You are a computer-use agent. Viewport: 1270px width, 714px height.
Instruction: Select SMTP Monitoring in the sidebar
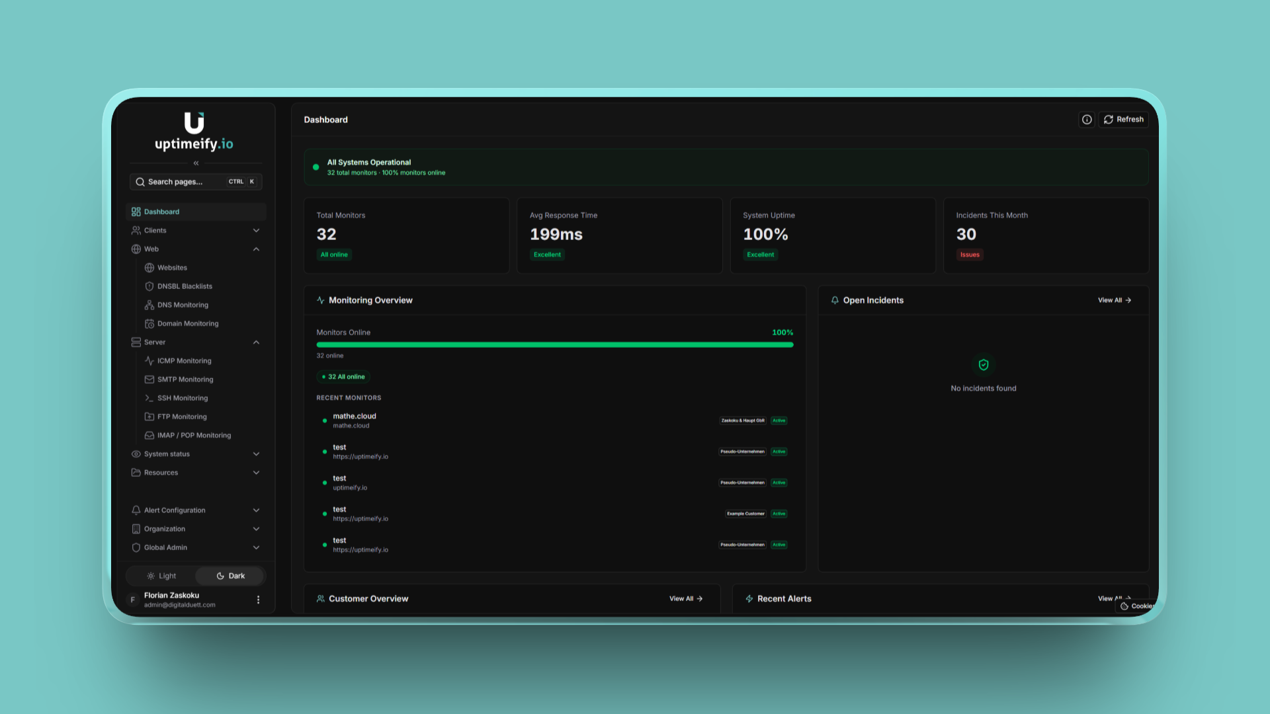[185, 379]
